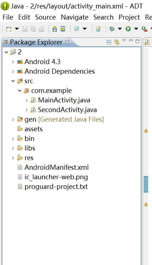152x265 pixels.
Task: Click the New wizard toolbar icon
Action: click(9, 29)
